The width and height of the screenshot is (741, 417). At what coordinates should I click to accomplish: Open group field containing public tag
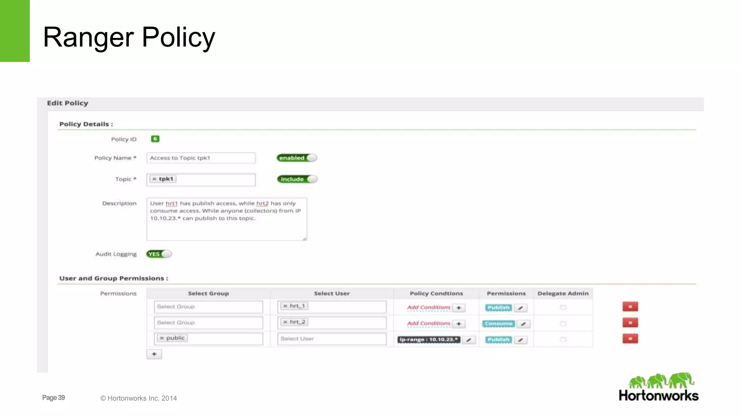pyautogui.click(x=208, y=339)
